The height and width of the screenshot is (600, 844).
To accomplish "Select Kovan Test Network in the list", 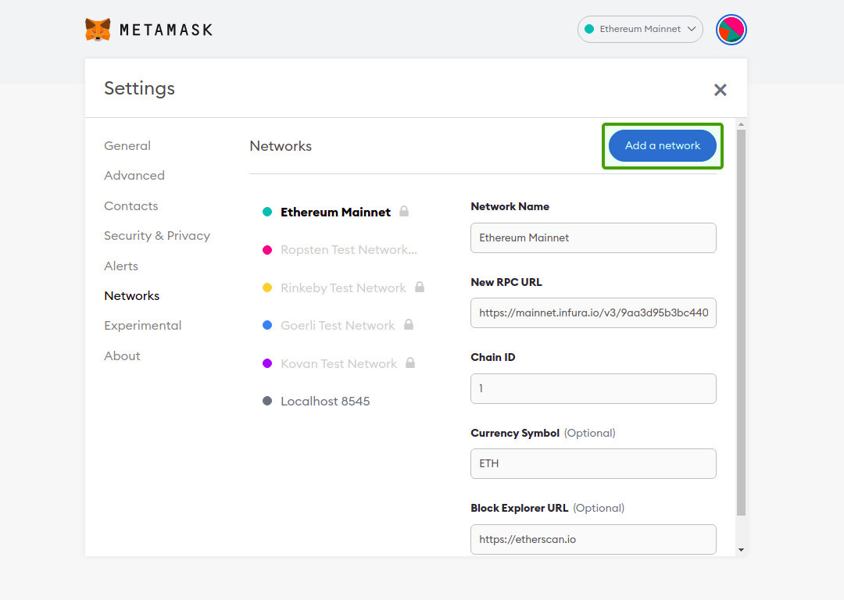I will (x=338, y=363).
